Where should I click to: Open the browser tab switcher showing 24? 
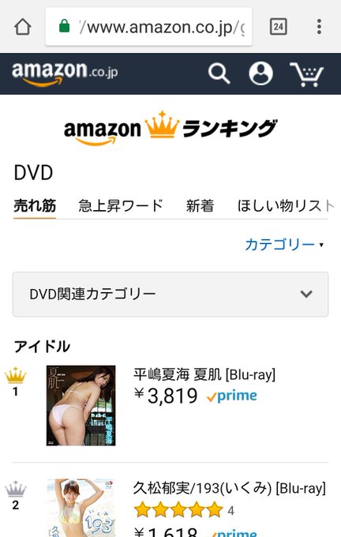click(x=279, y=27)
